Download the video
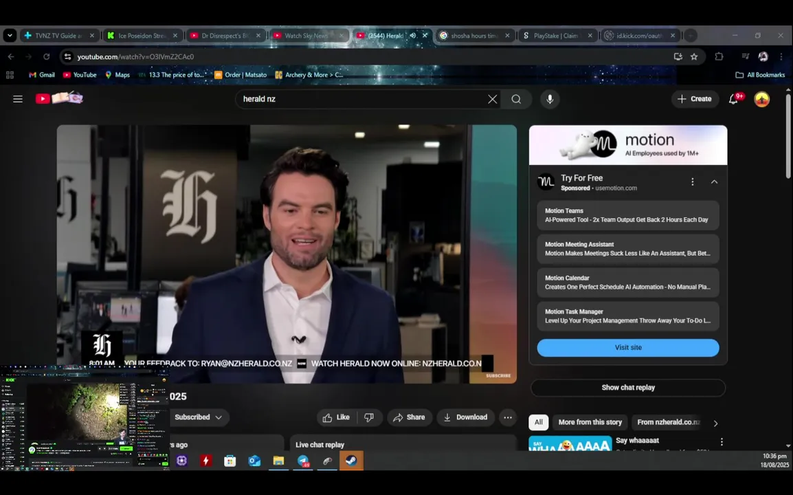The height and width of the screenshot is (495, 793). coord(465,417)
